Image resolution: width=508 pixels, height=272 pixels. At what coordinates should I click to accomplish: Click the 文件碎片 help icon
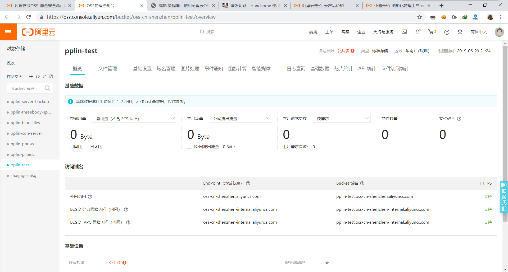point(459,119)
